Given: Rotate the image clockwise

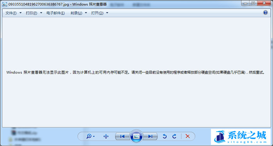Looking at the screenshot, I should point(174,136).
